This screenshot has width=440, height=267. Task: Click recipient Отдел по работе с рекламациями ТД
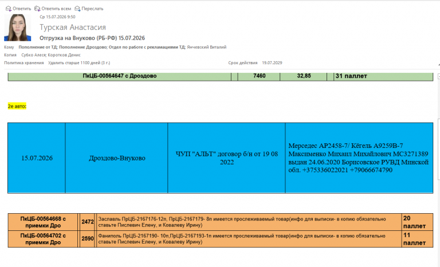[x=147, y=47]
